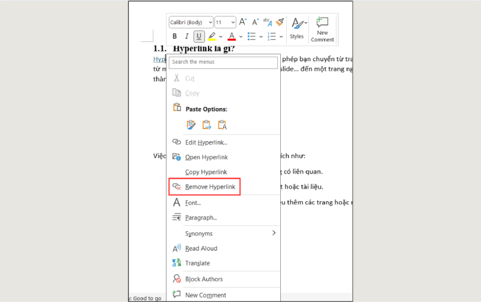Choose Open Hyperlink from context menu
Image resolution: width=481 pixels, height=302 pixels.
tap(223, 157)
